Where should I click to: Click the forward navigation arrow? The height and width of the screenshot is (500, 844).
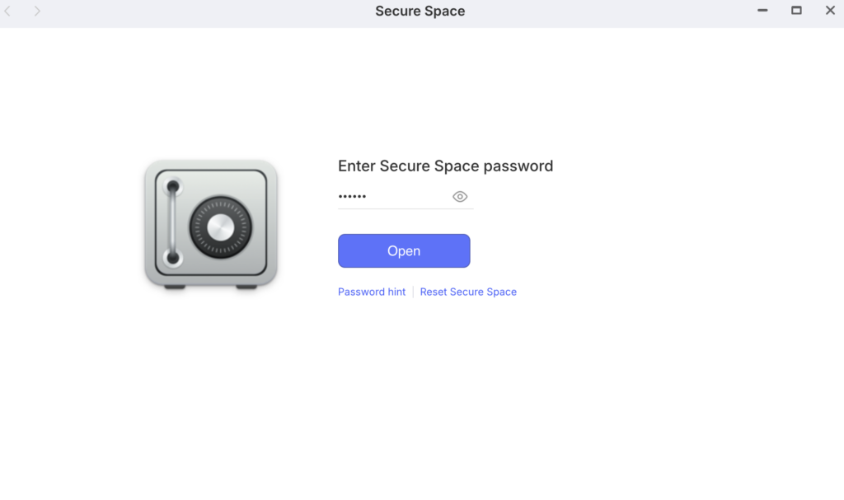pos(37,12)
